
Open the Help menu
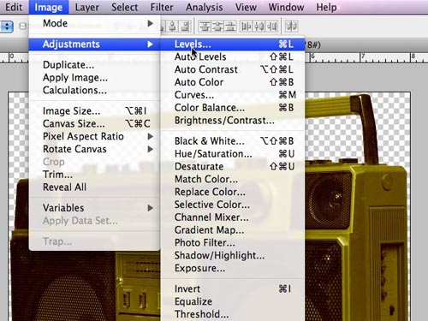[326, 7]
